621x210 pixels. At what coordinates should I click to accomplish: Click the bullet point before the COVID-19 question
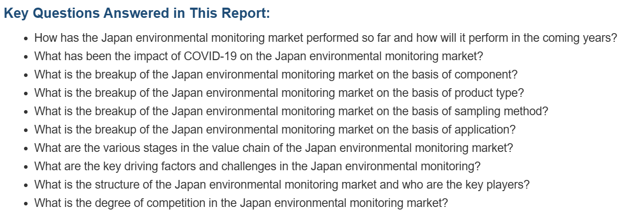point(27,57)
